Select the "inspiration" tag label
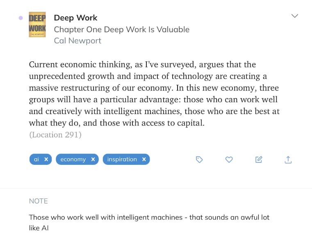The image size is (312, 245). [x=122, y=160]
